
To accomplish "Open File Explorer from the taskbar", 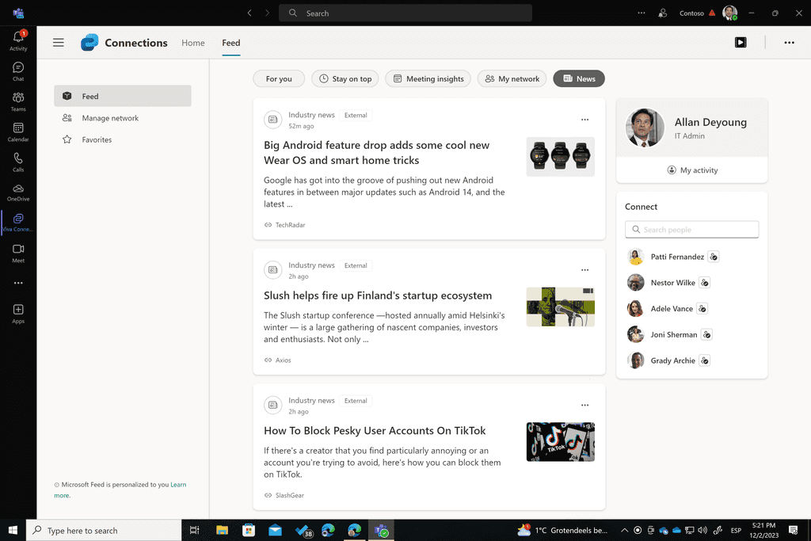I will (x=222, y=530).
